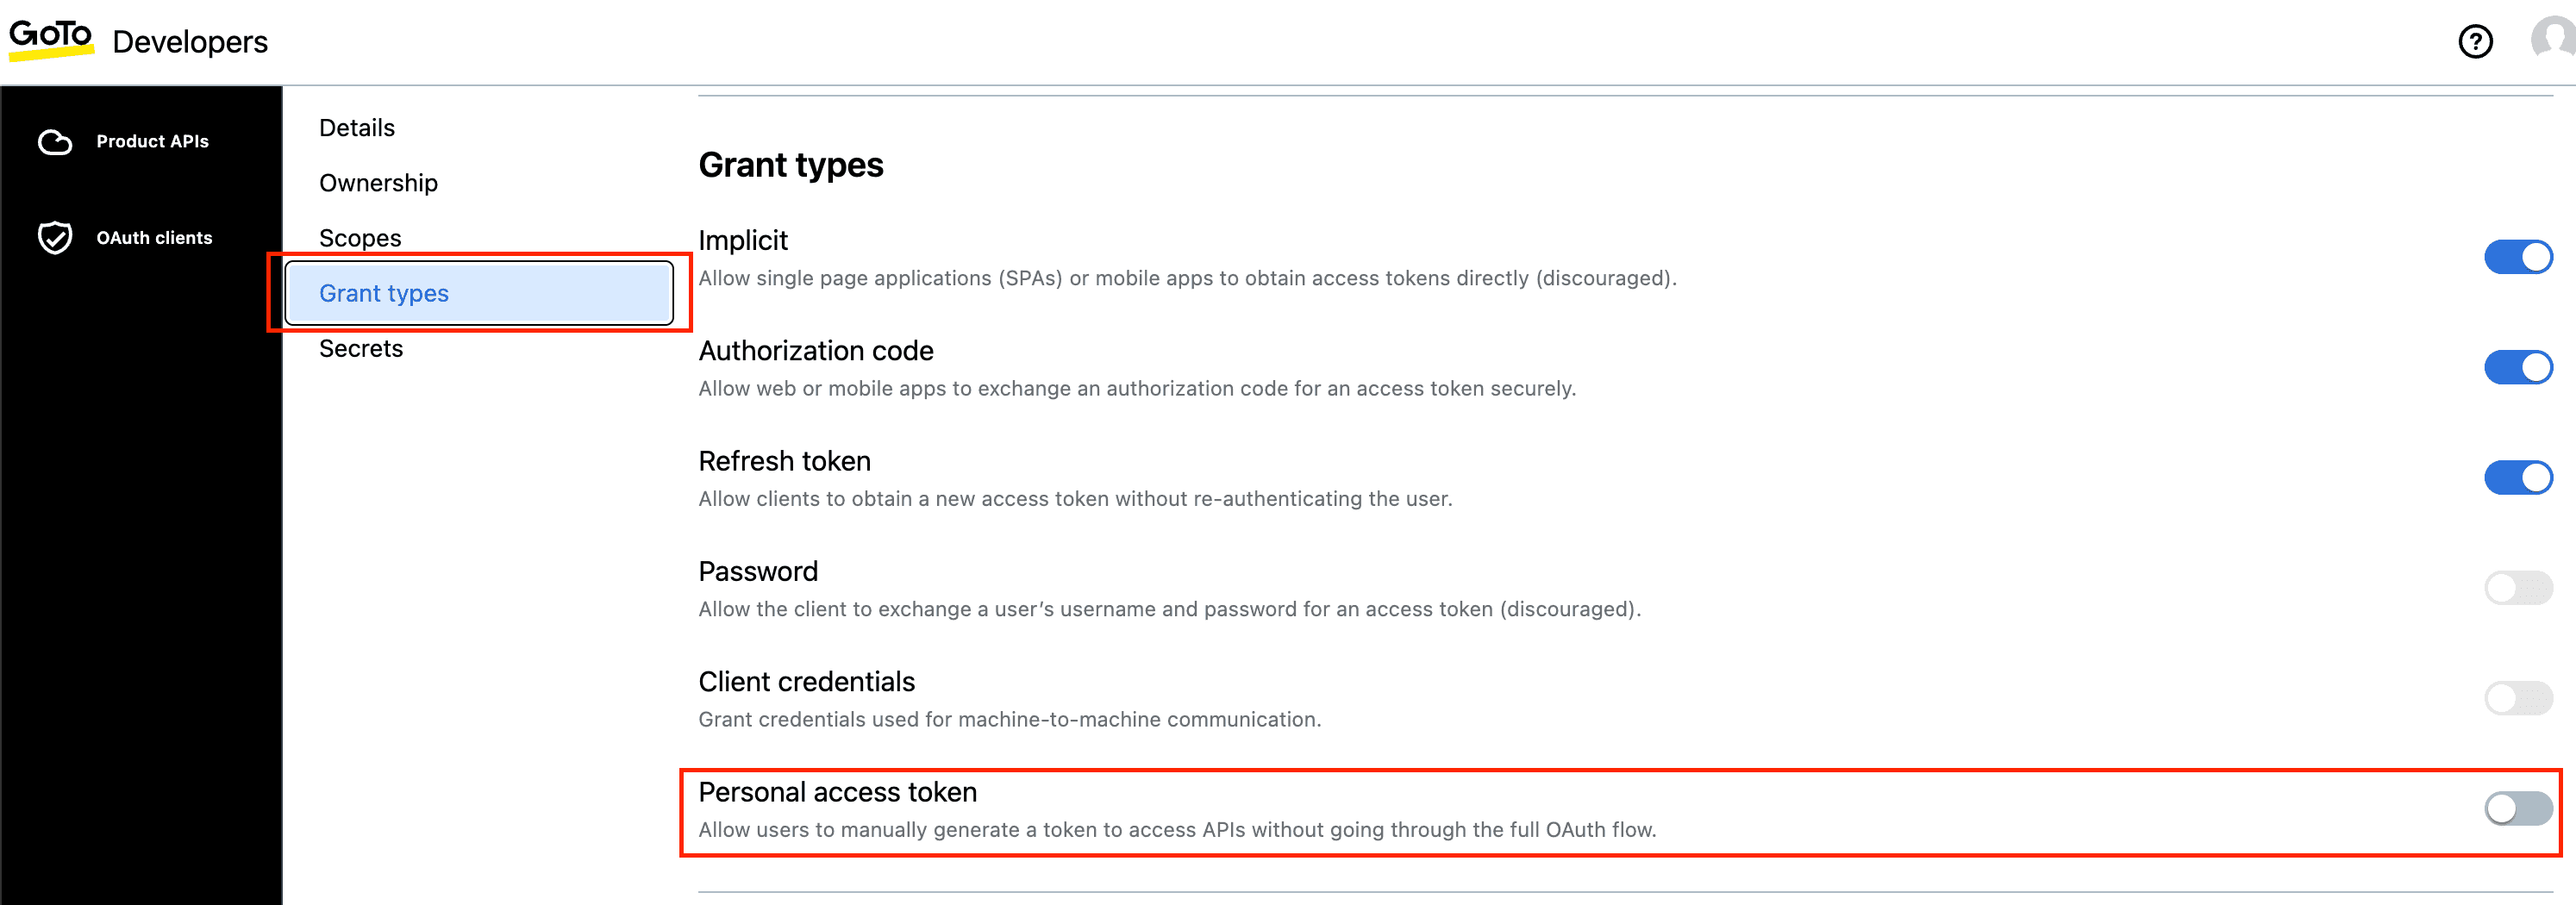Click the OAuth clients shield icon
The image size is (2576, 905).
point(55,238)
